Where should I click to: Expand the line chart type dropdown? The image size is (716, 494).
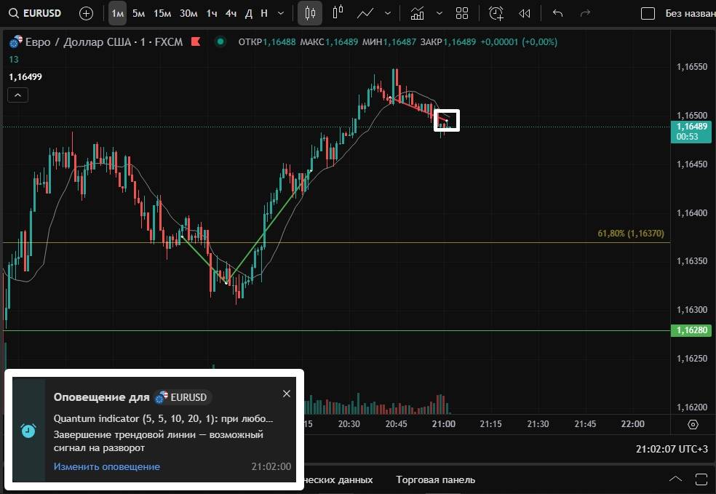click(x=388, y=13)
